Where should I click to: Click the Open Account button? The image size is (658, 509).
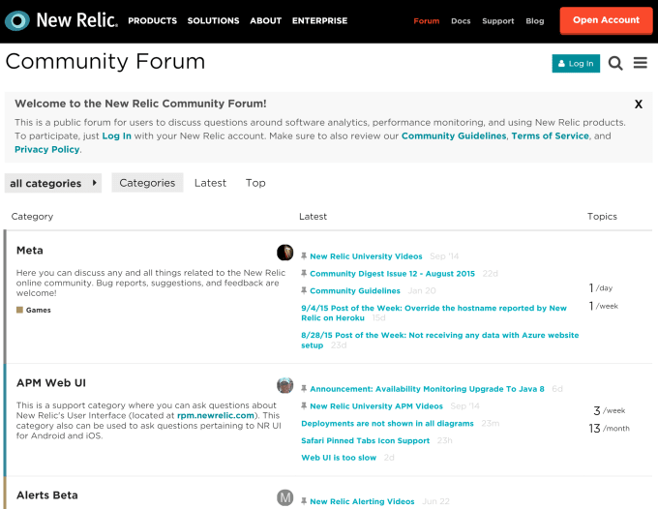pos(606,20)
